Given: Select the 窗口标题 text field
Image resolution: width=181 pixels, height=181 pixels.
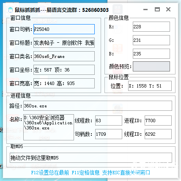Looking at the screenshot, I should pyautogui.click(x=64, y=43).
